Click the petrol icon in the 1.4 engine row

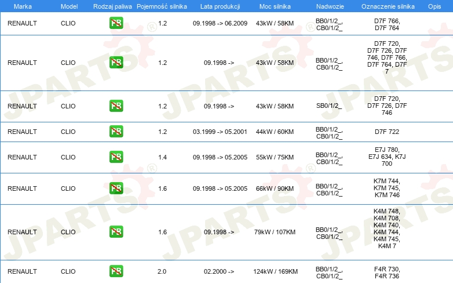(116, 157)
